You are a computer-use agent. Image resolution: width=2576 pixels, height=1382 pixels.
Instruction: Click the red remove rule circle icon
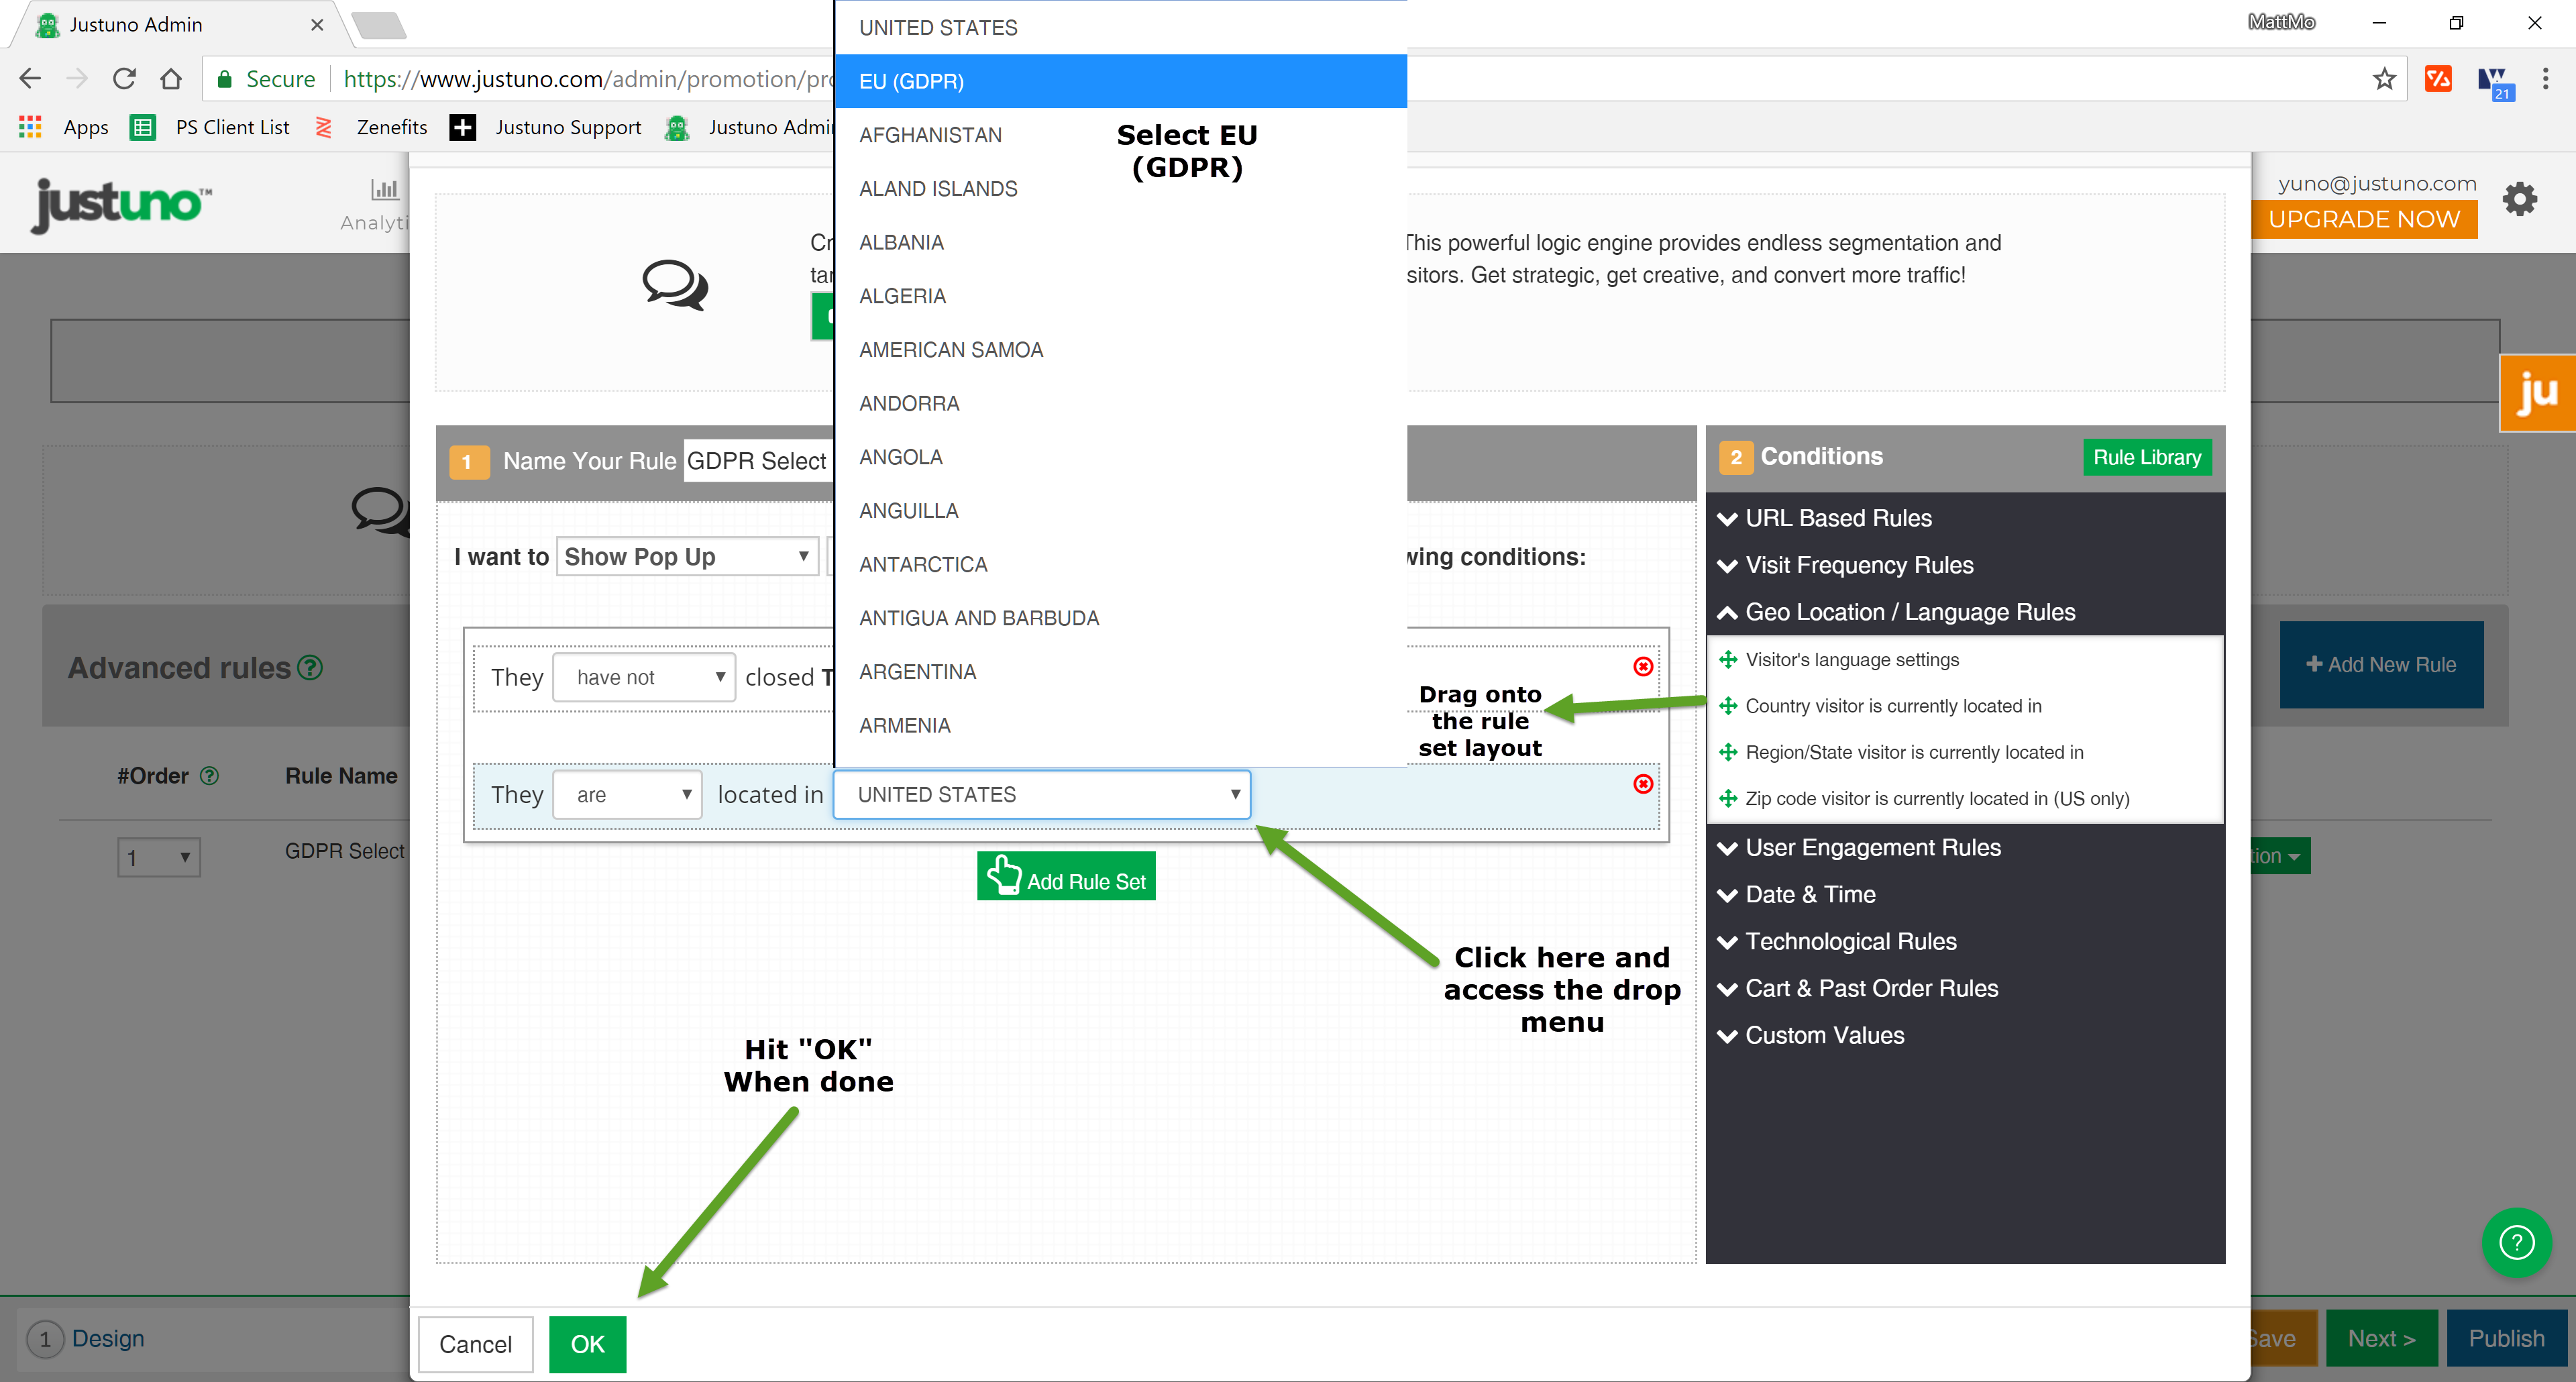click(1642, 666)
